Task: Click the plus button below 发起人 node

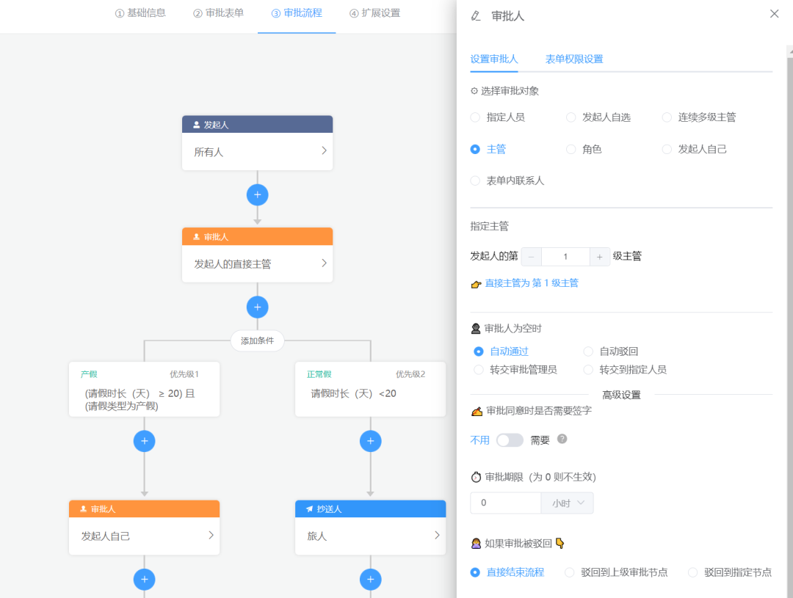Action: pos(257,194)
